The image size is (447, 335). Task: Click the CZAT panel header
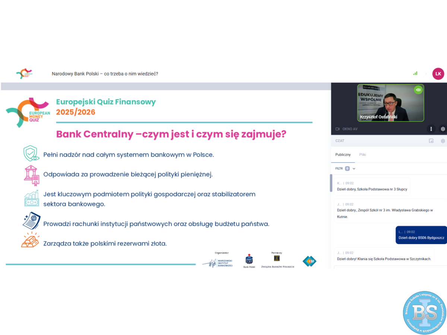340,141
